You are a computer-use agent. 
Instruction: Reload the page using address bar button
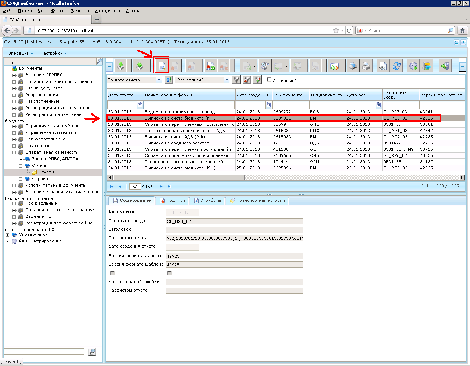[x=349, y=30]
